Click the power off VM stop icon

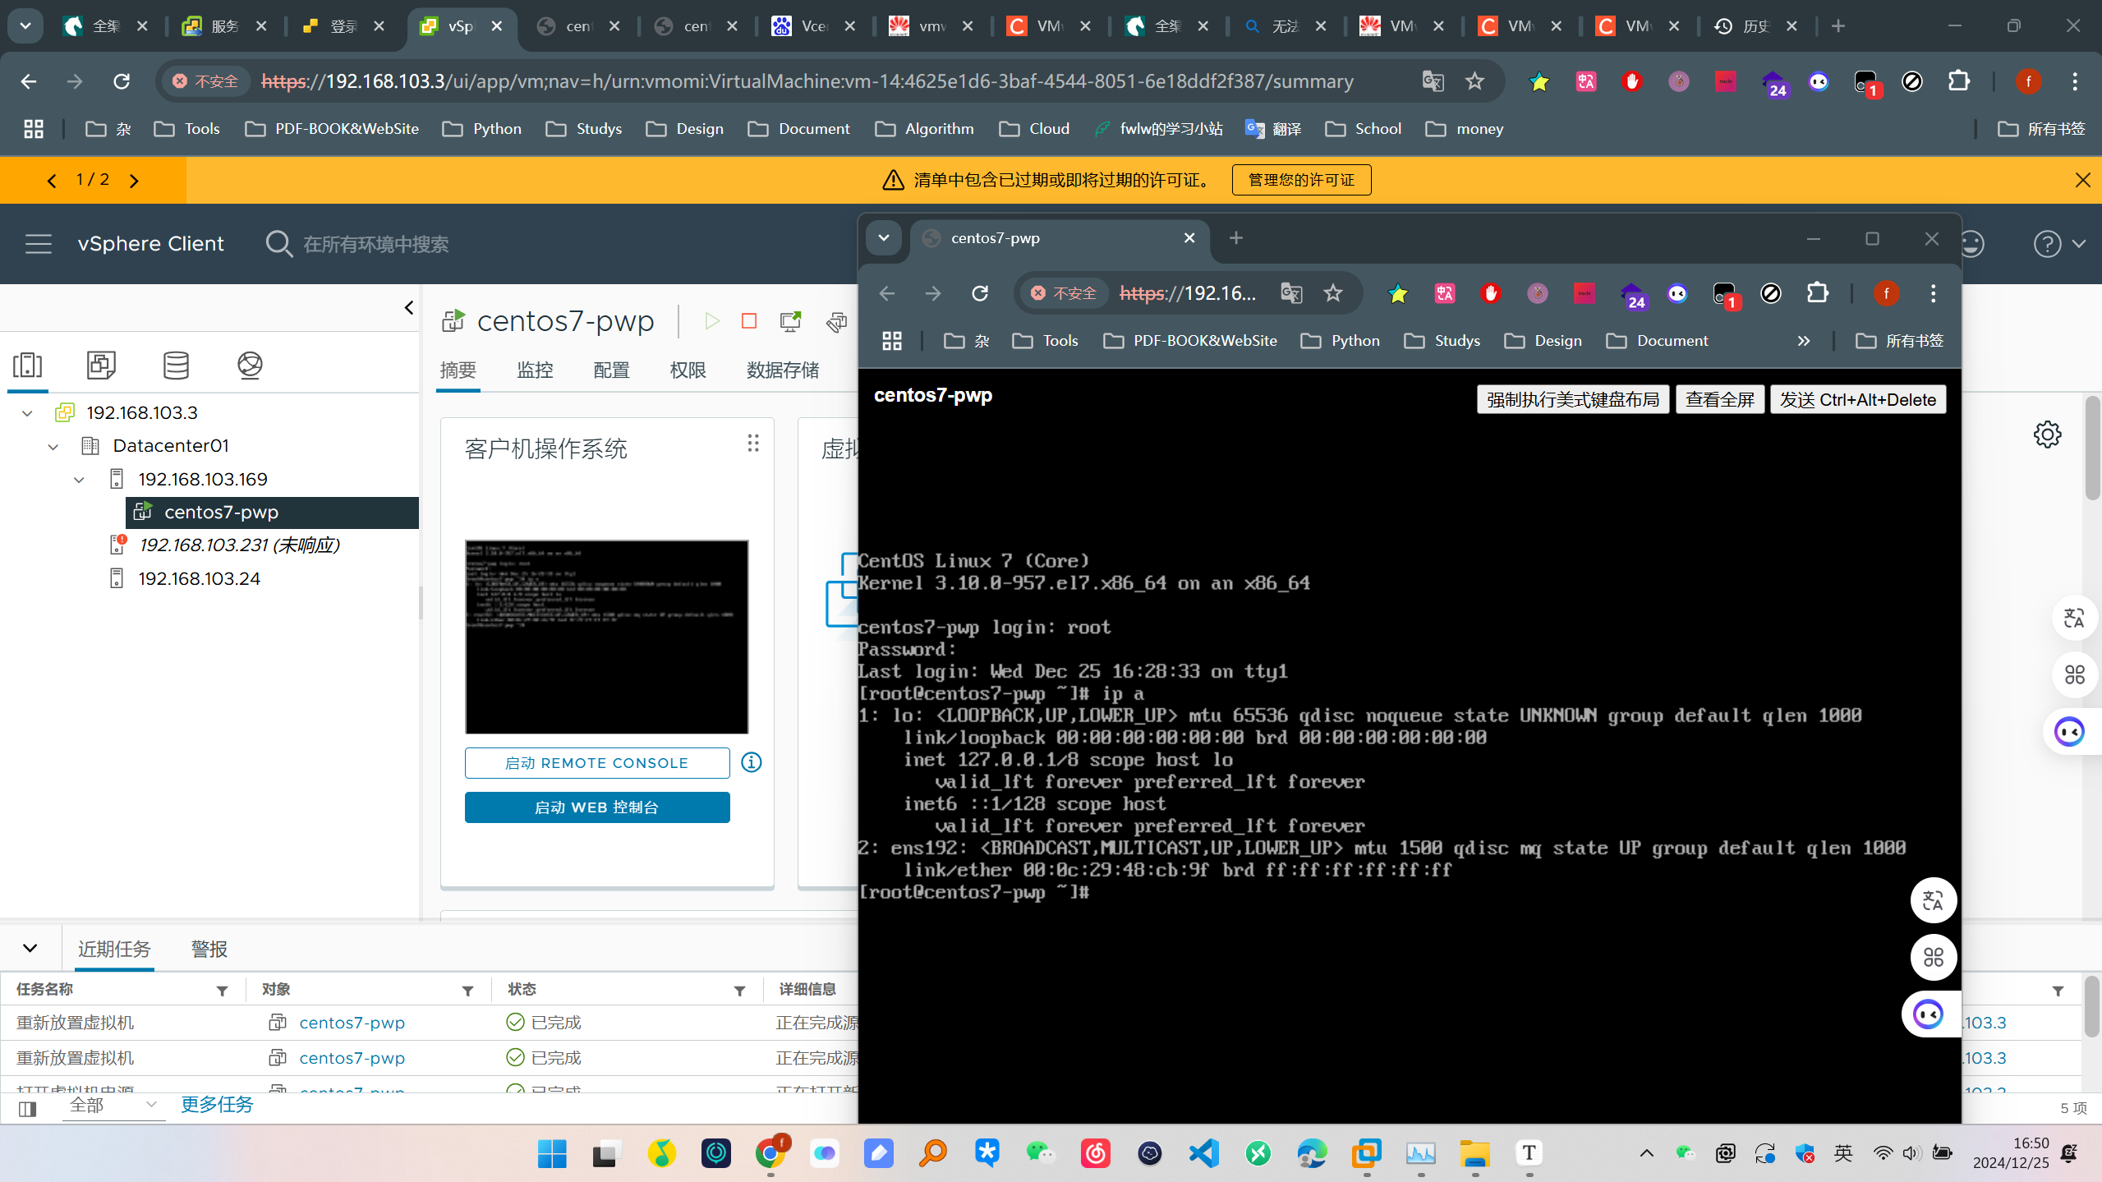pos(748,320)
